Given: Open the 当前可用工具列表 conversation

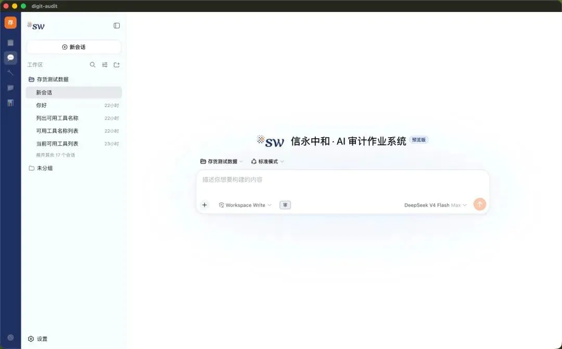Looking at the screenshot, I should 74,144.
